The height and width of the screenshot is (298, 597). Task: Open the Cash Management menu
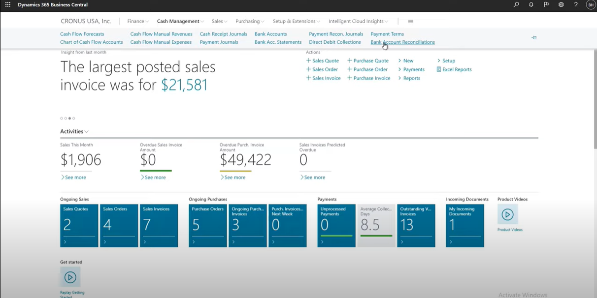click(x=180, y=21)
